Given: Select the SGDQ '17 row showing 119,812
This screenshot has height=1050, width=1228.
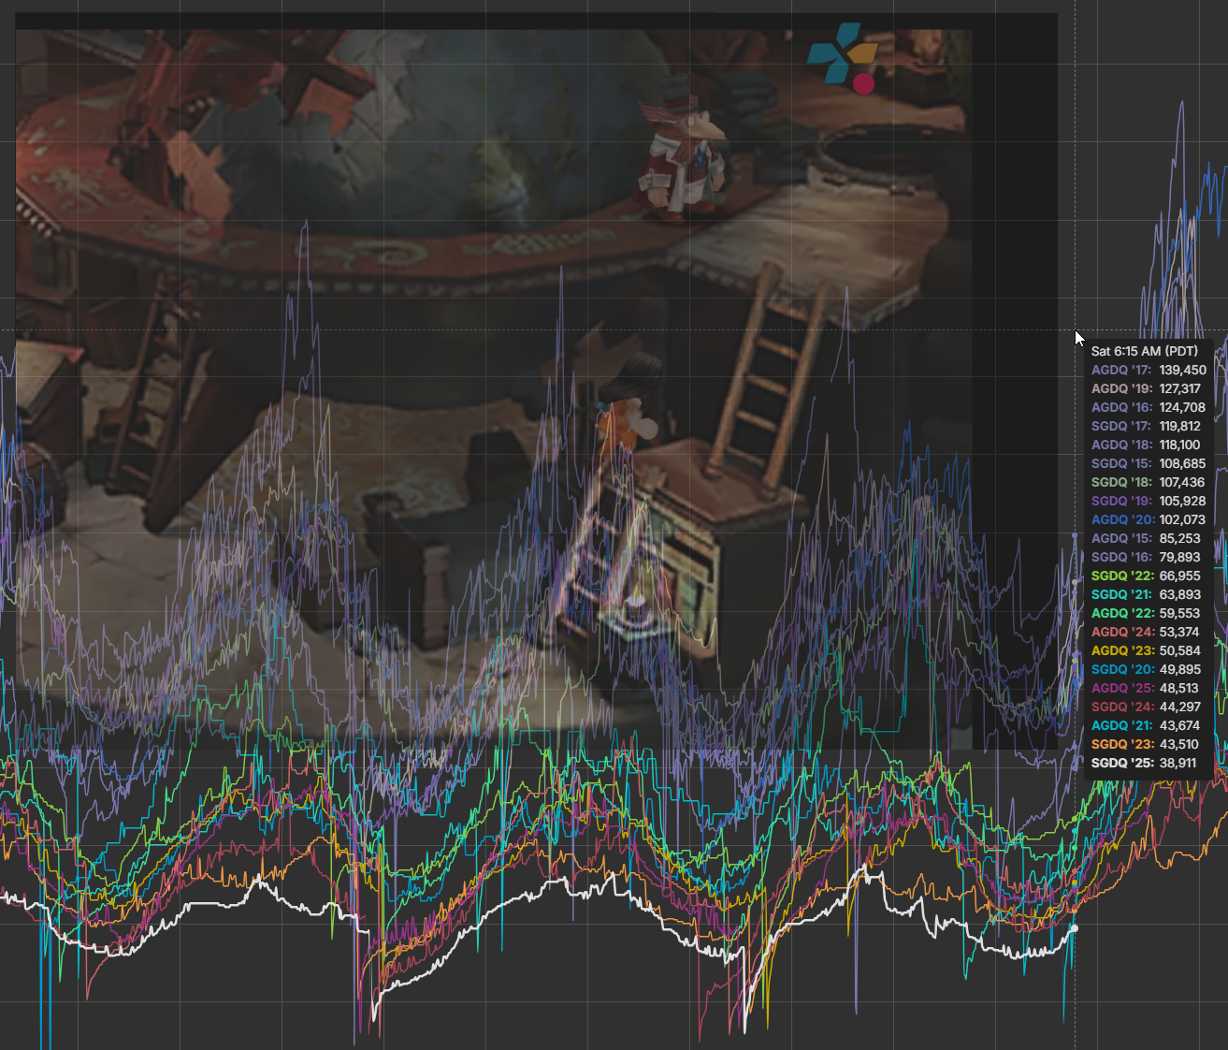Looking at the screenshot, I should click(x=1146, y=426).
